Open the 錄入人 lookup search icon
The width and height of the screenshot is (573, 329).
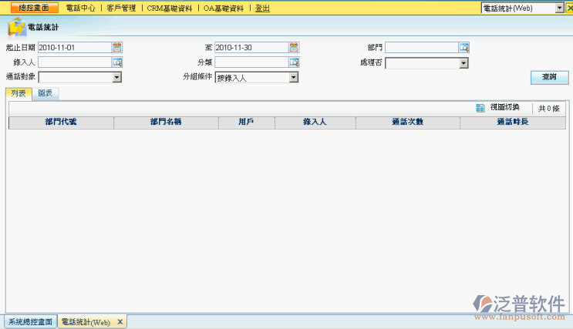tap(117, 62)
